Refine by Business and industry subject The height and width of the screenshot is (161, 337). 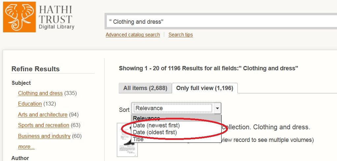[x=44, y=136]
